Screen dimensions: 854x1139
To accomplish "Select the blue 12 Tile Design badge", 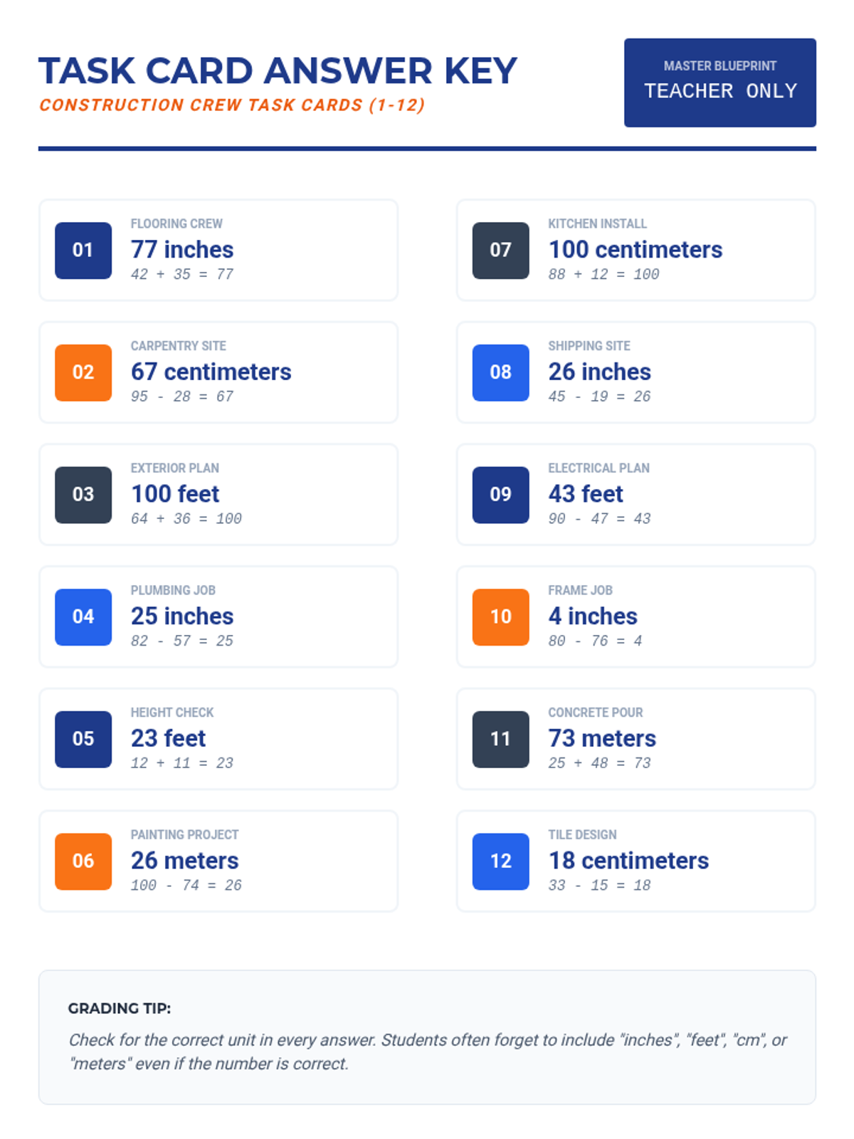I will [x=500, y=861].
